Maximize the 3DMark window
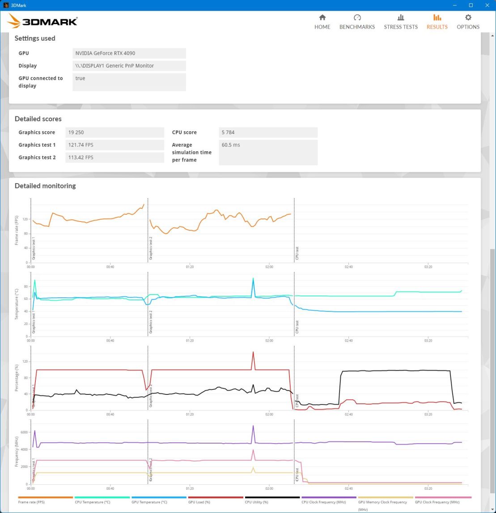The image size is (496, 513). click(471, 5)
